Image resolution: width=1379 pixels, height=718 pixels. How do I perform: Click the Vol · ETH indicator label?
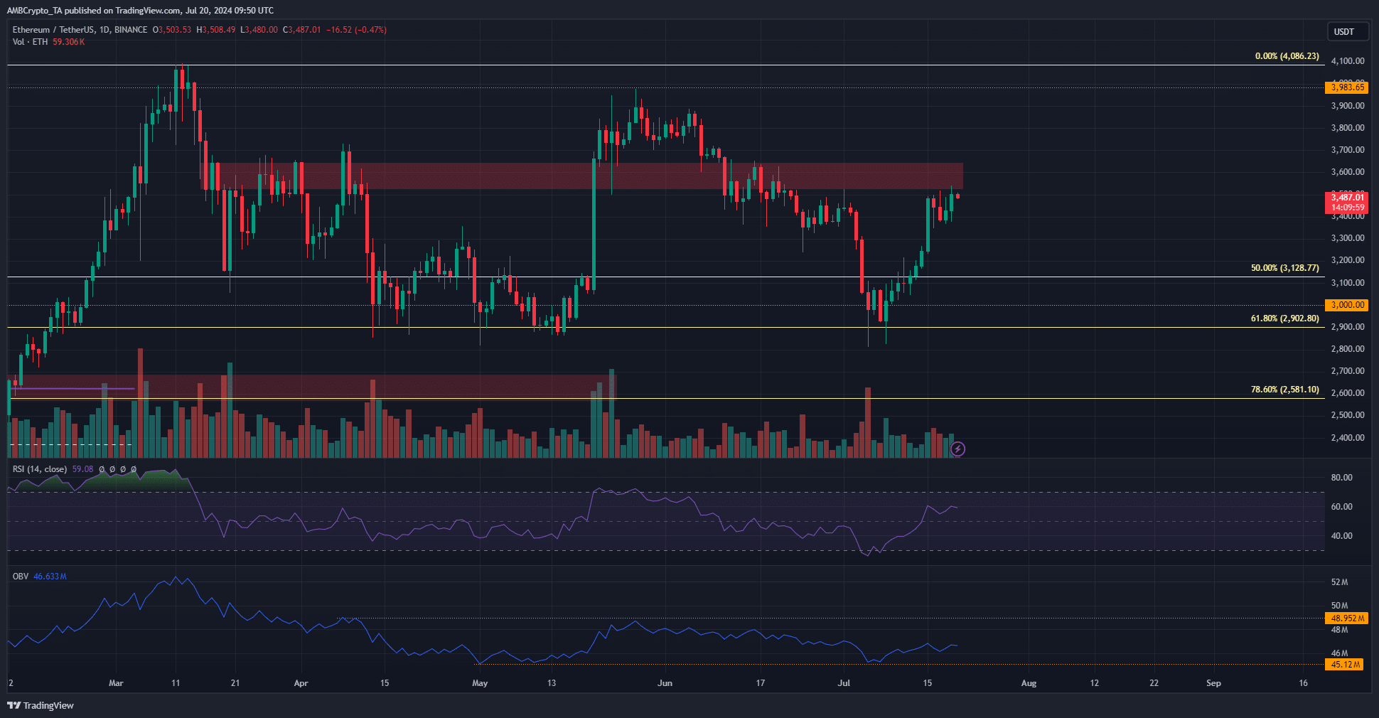(30, 42)
